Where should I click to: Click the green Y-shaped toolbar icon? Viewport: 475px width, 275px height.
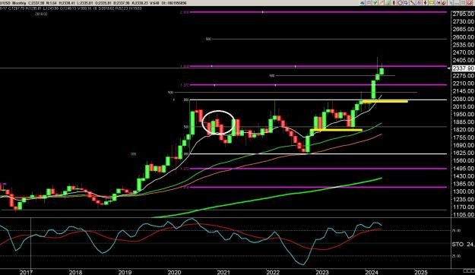(375, 3)
